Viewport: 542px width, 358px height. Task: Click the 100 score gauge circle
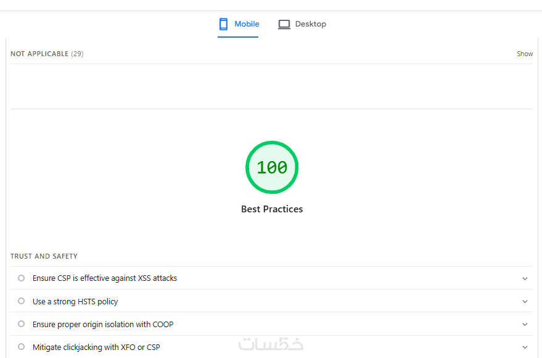272,167
